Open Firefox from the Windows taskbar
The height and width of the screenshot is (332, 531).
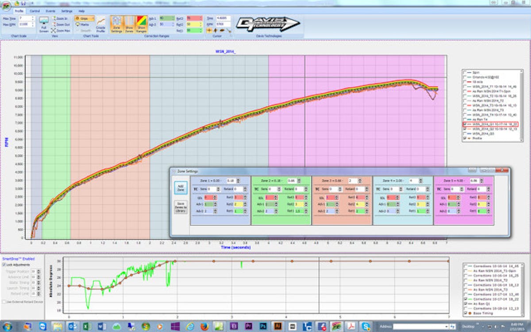(204, 326)
